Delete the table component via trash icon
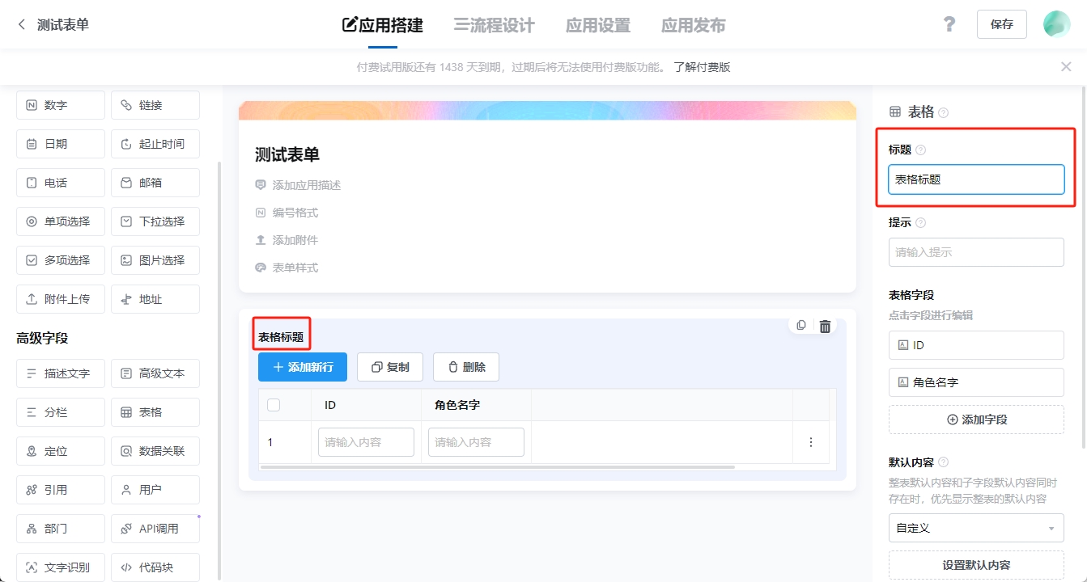Screen dimensions: 1087x582 click(x=825, y=325)
